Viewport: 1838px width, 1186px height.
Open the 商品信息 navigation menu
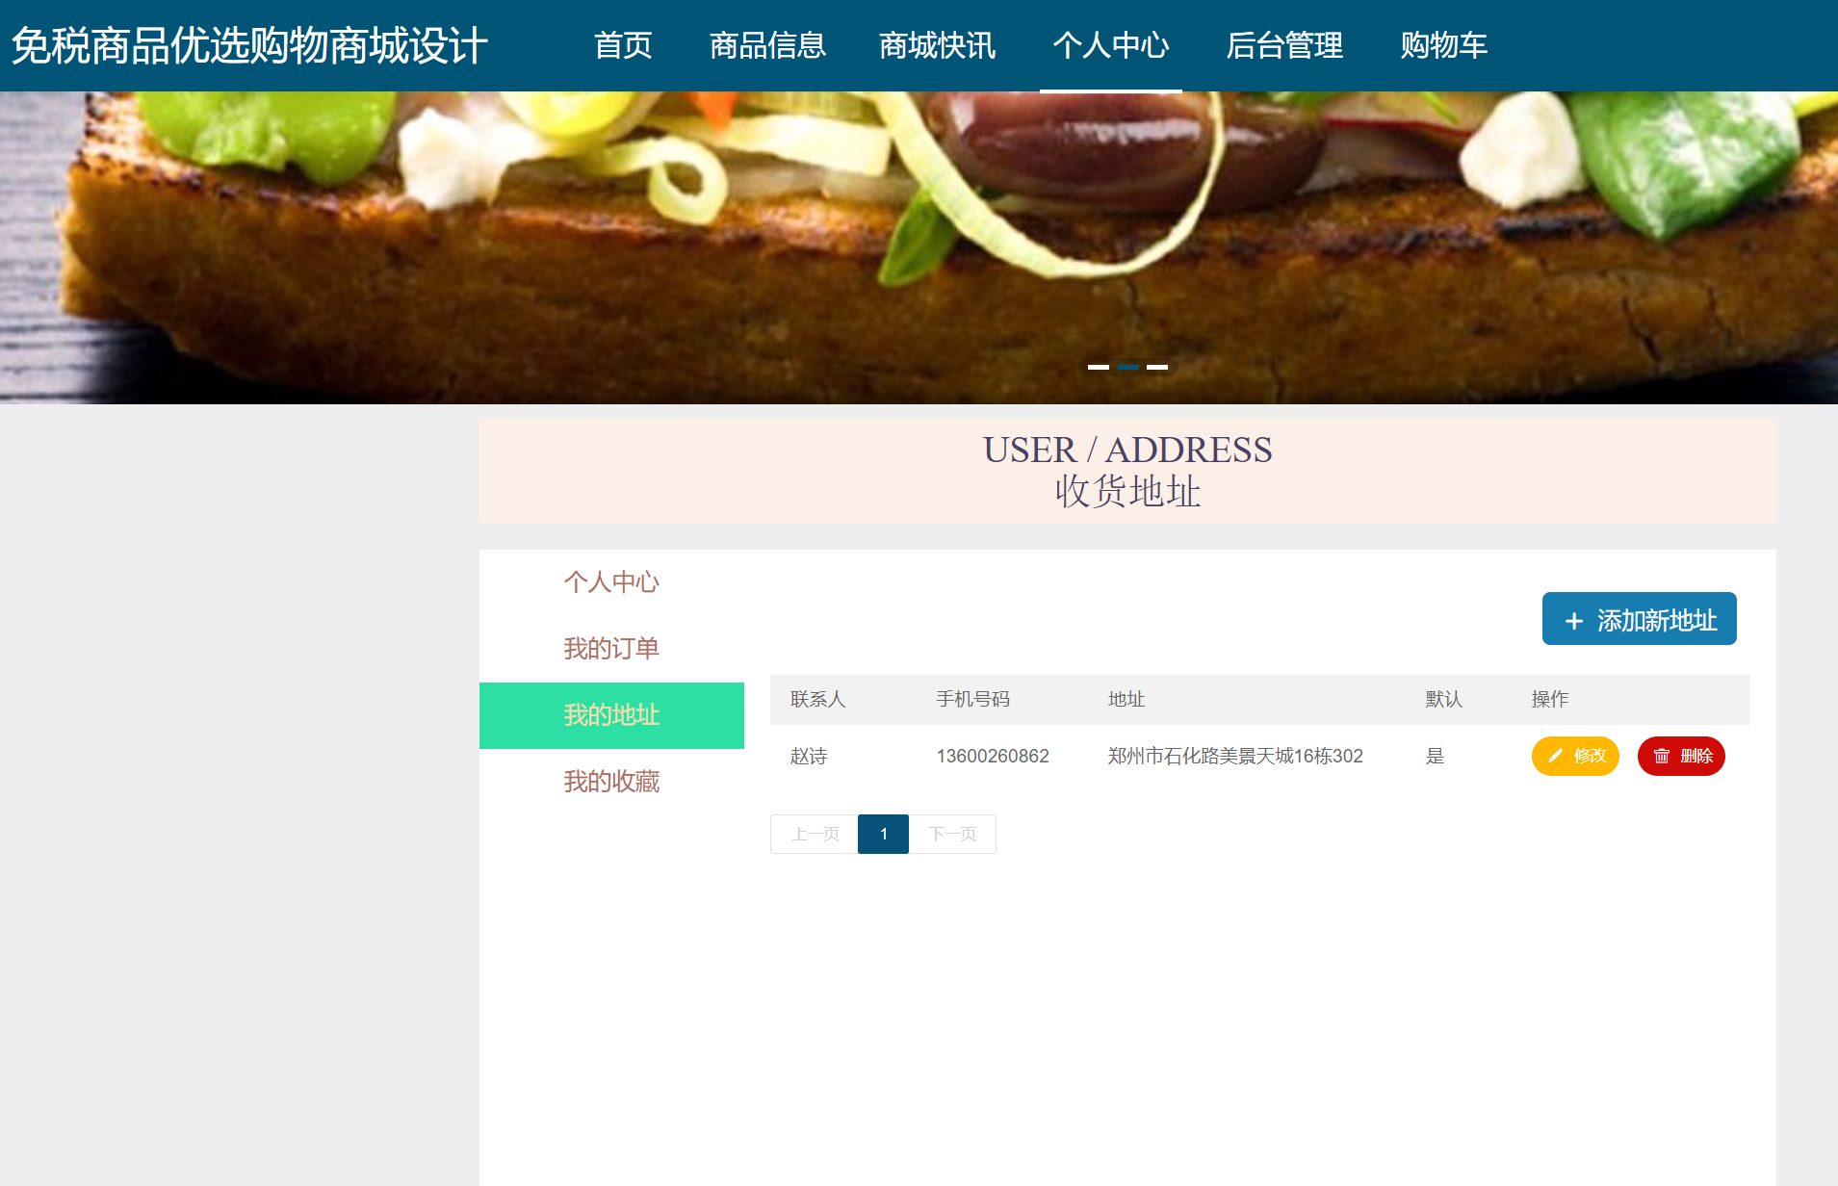pyautogui.click(x=767, y=45)
